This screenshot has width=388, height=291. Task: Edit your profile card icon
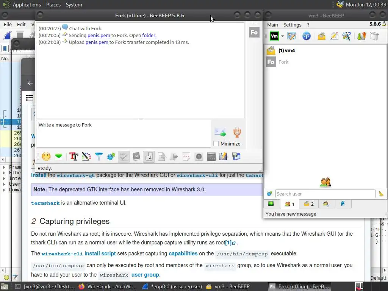pos(291,36)
